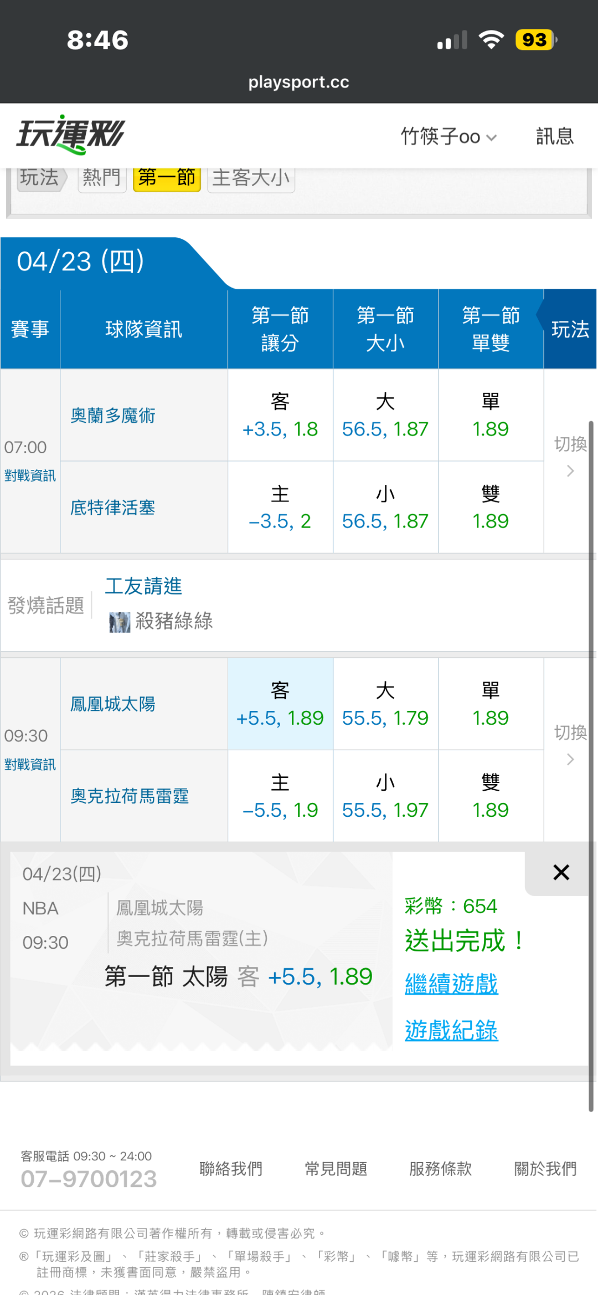
Task: Select the 熱門 play-type tab
Action: pos(102,178)
